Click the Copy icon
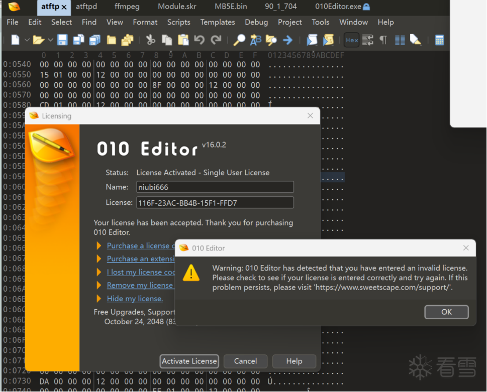The height and width of the screenshot is (392, 487). click(x=167, y=40)
